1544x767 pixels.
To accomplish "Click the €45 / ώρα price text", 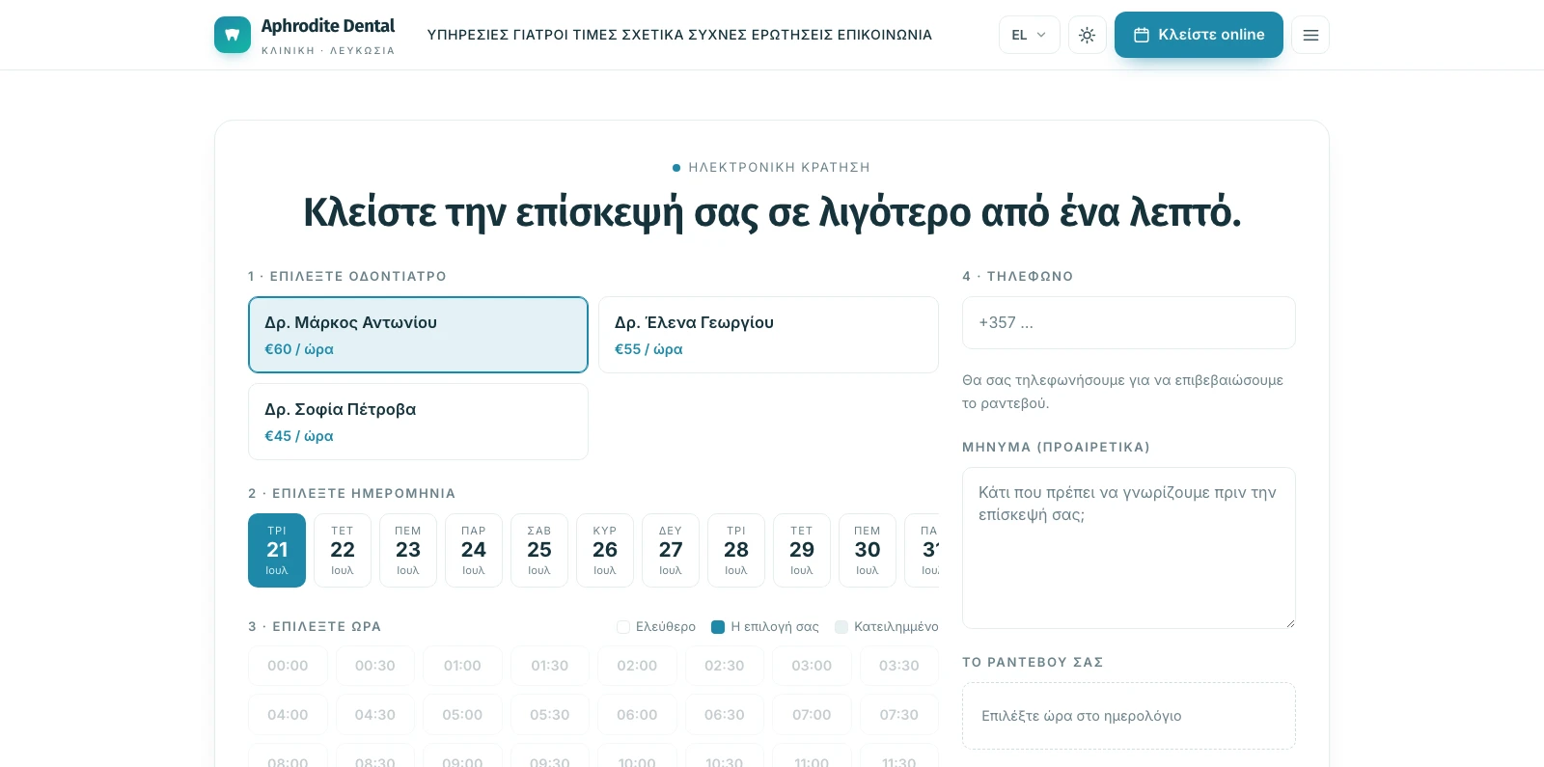I will point(299,436).
